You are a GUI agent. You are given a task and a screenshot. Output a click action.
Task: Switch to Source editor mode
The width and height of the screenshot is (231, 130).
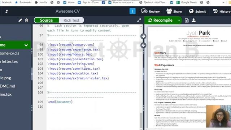pyautogui.click(x=47, y=20)
